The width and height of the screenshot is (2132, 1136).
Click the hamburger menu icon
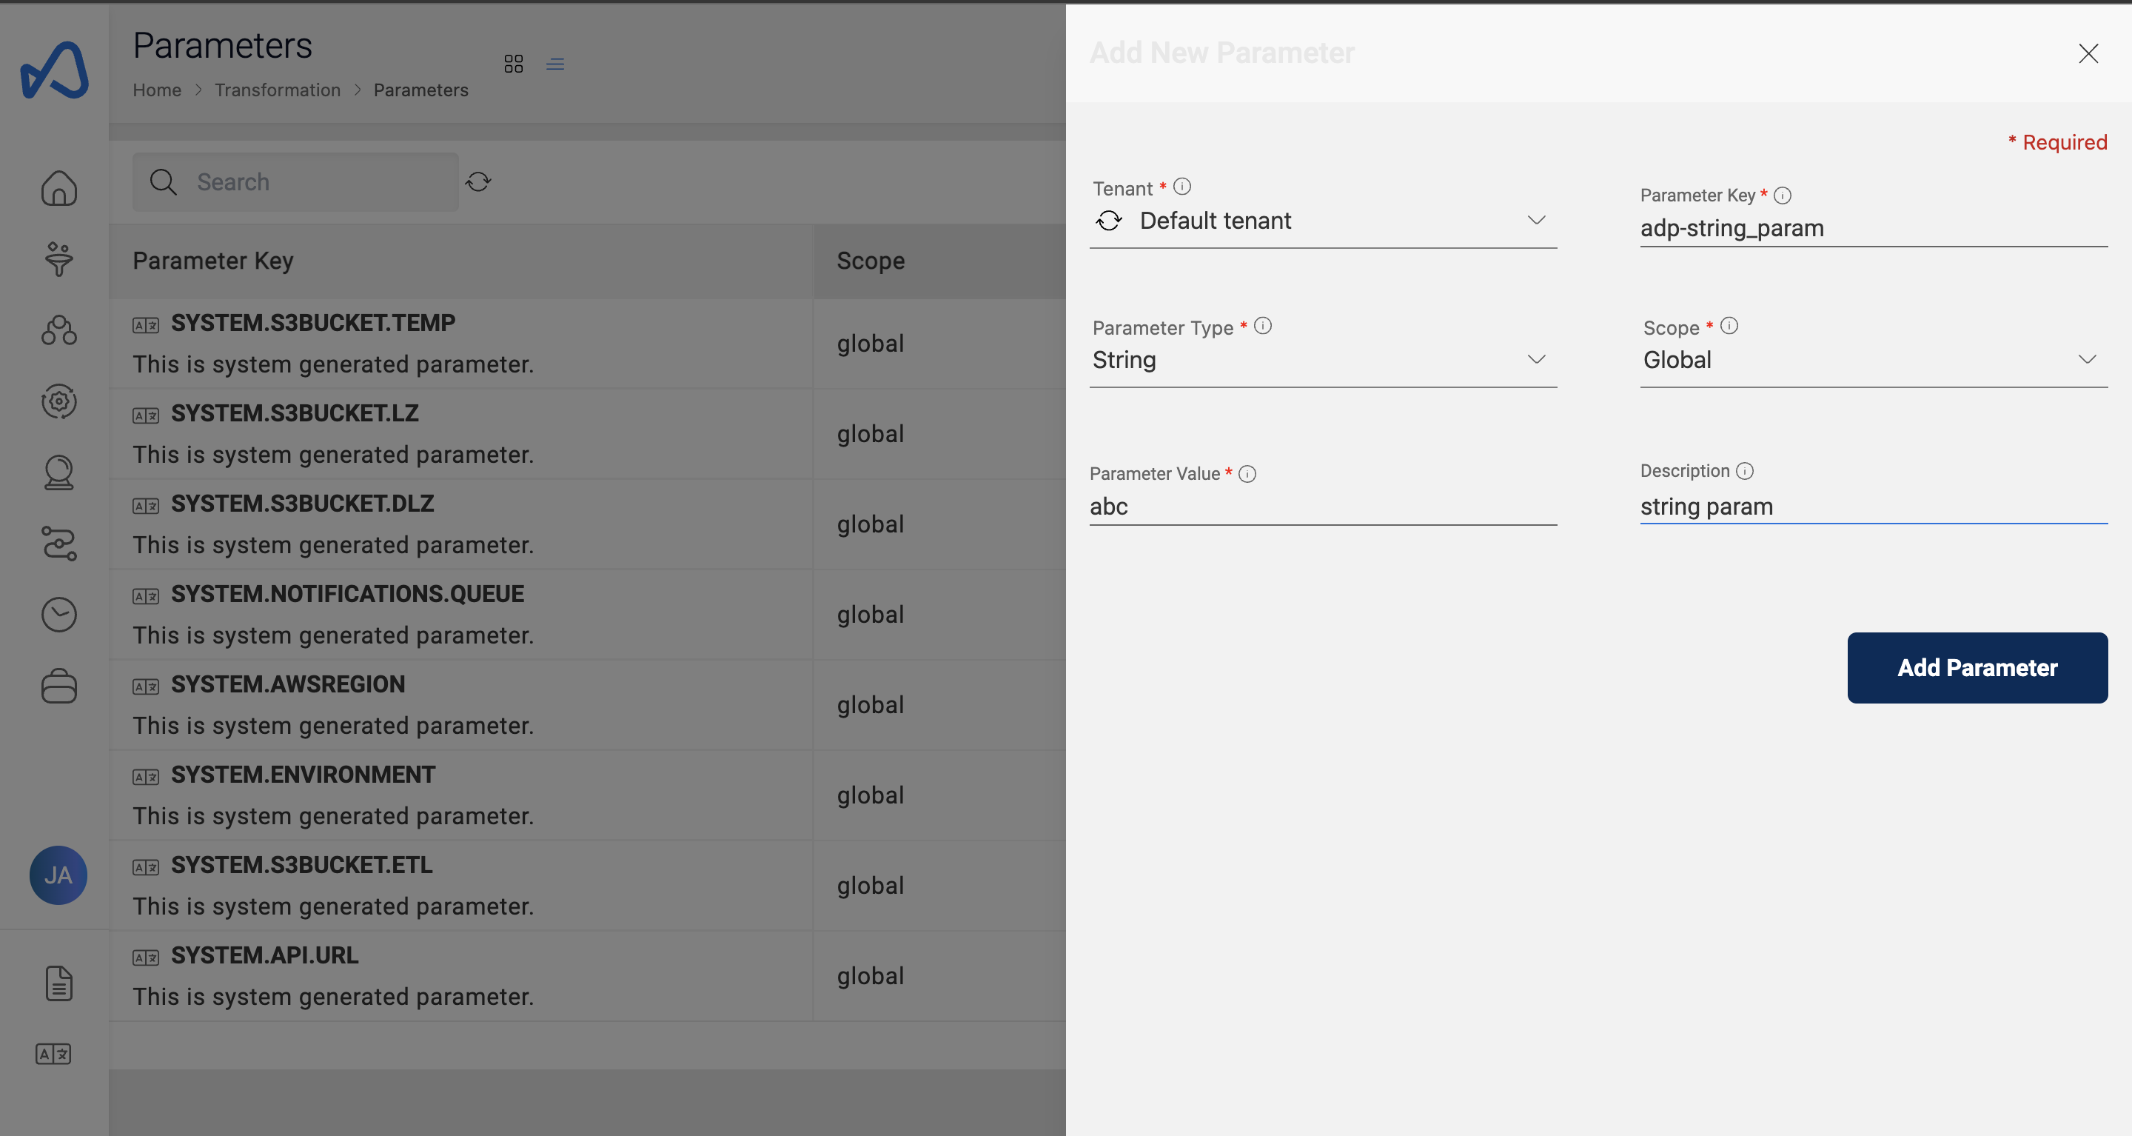pyautogui.click(x=555, y=64)
